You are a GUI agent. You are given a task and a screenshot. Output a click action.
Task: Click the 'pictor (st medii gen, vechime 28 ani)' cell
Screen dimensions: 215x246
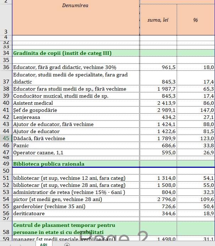[x=76, y=199]
